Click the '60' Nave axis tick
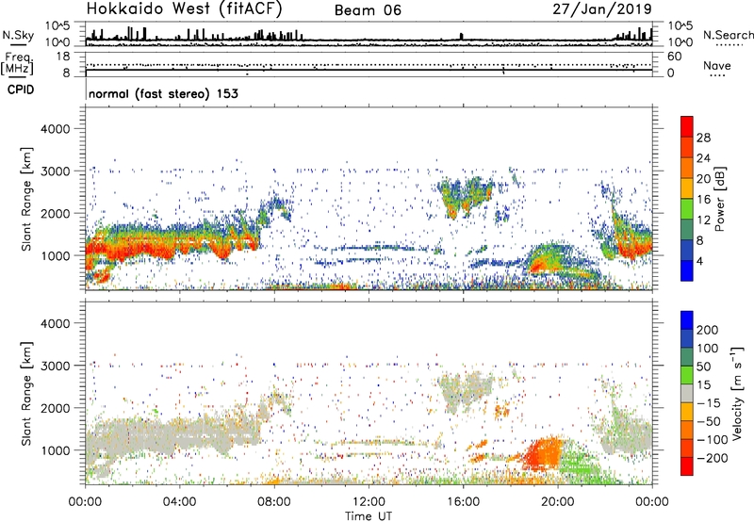The height and width of the screenshot is (522, 754). coord(674,57)
